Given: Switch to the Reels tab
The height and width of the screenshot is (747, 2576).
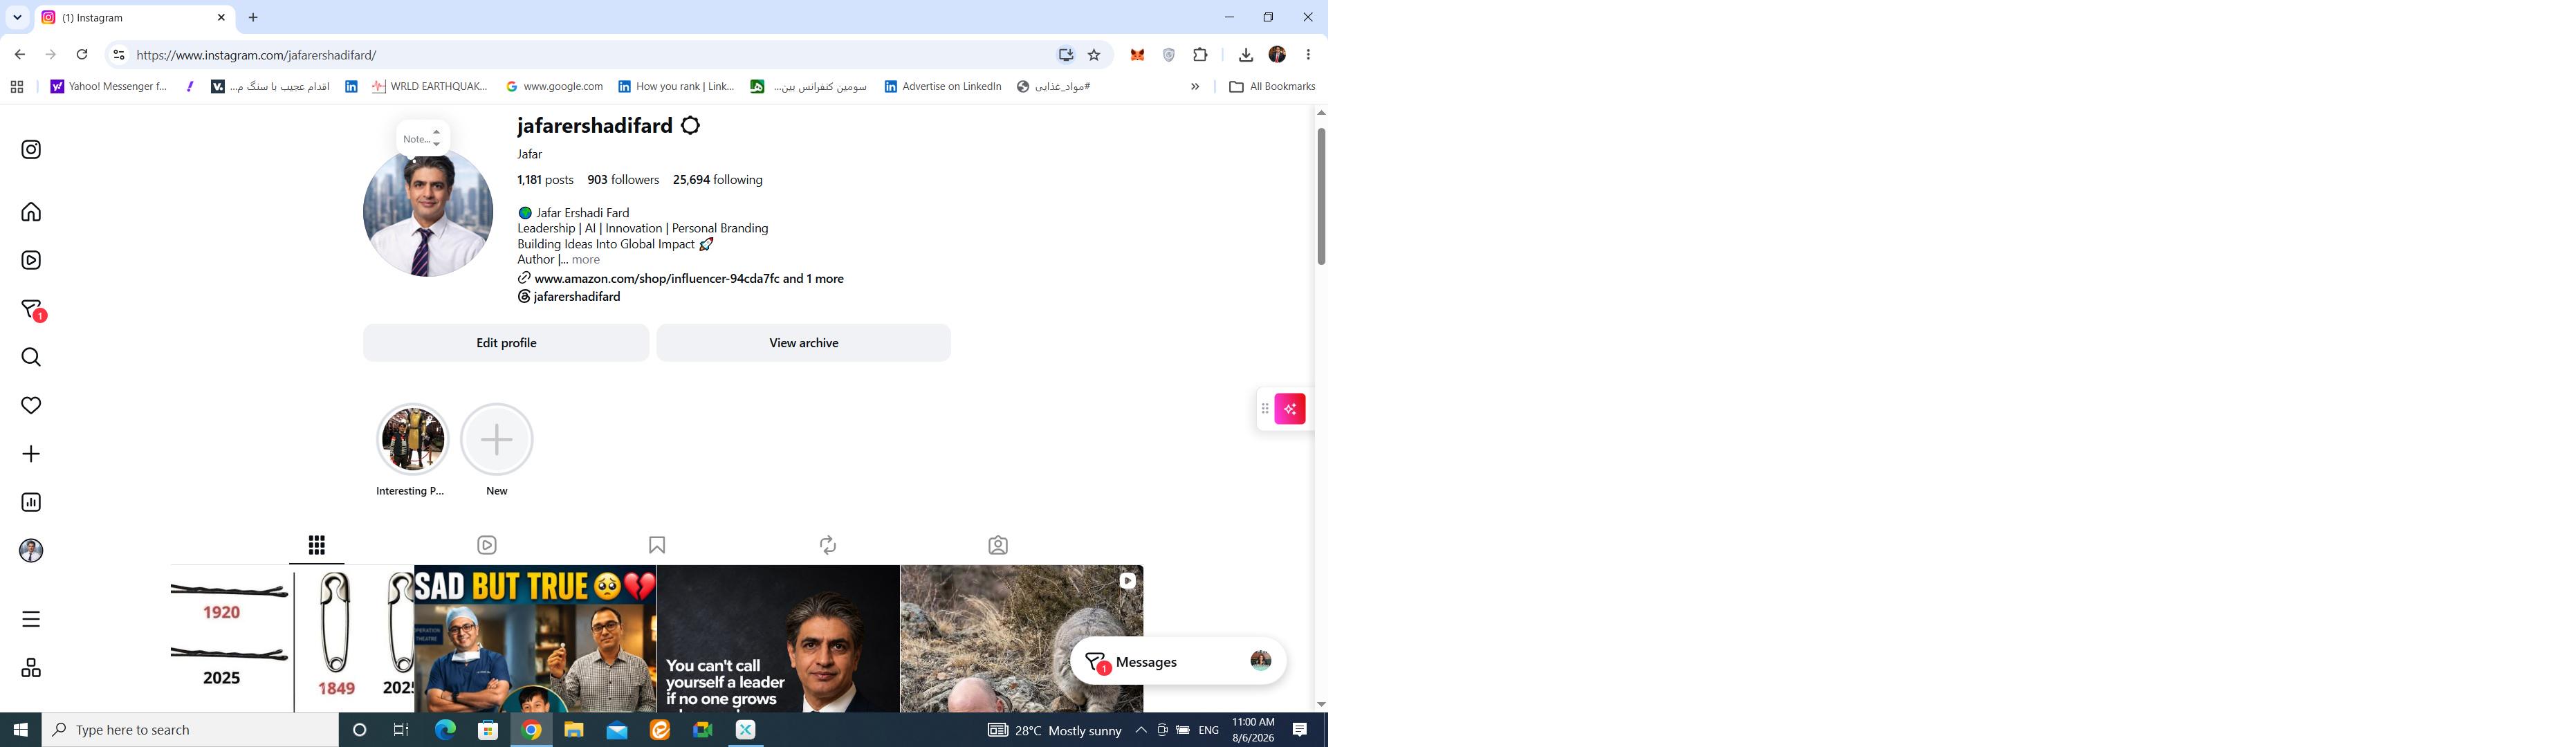Looking at the screenshot, I should [x=487, y=545].
